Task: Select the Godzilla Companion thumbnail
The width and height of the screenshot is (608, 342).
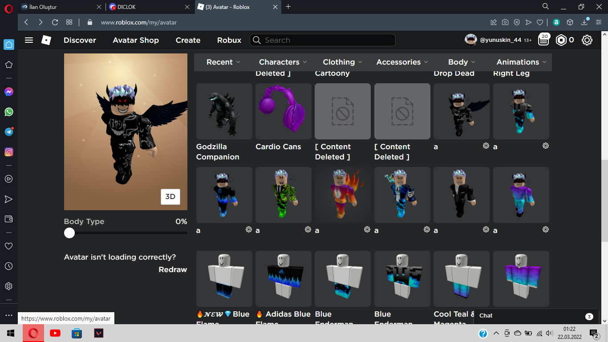Action: click(224, 111)
